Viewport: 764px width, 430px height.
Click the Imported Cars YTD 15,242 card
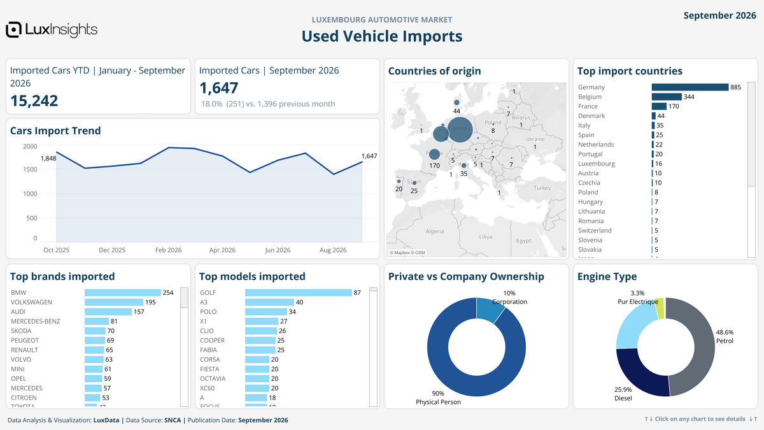(x=98, y=86)
